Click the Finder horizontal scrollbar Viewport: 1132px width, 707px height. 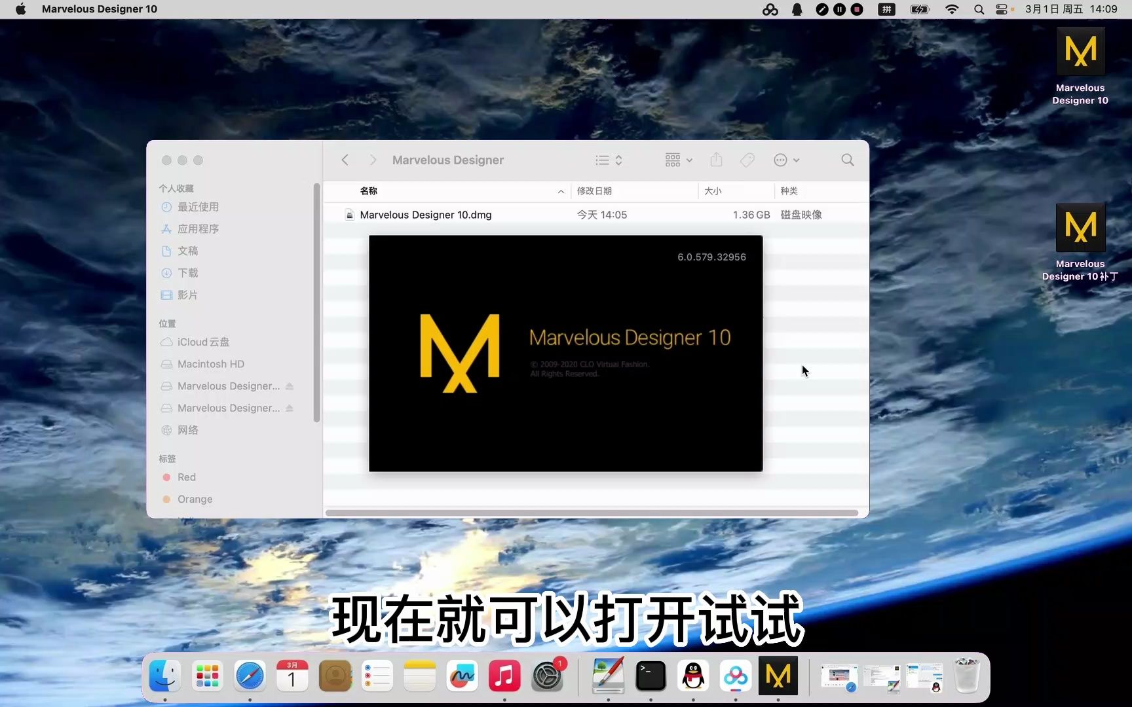click(x=592, y=513)
